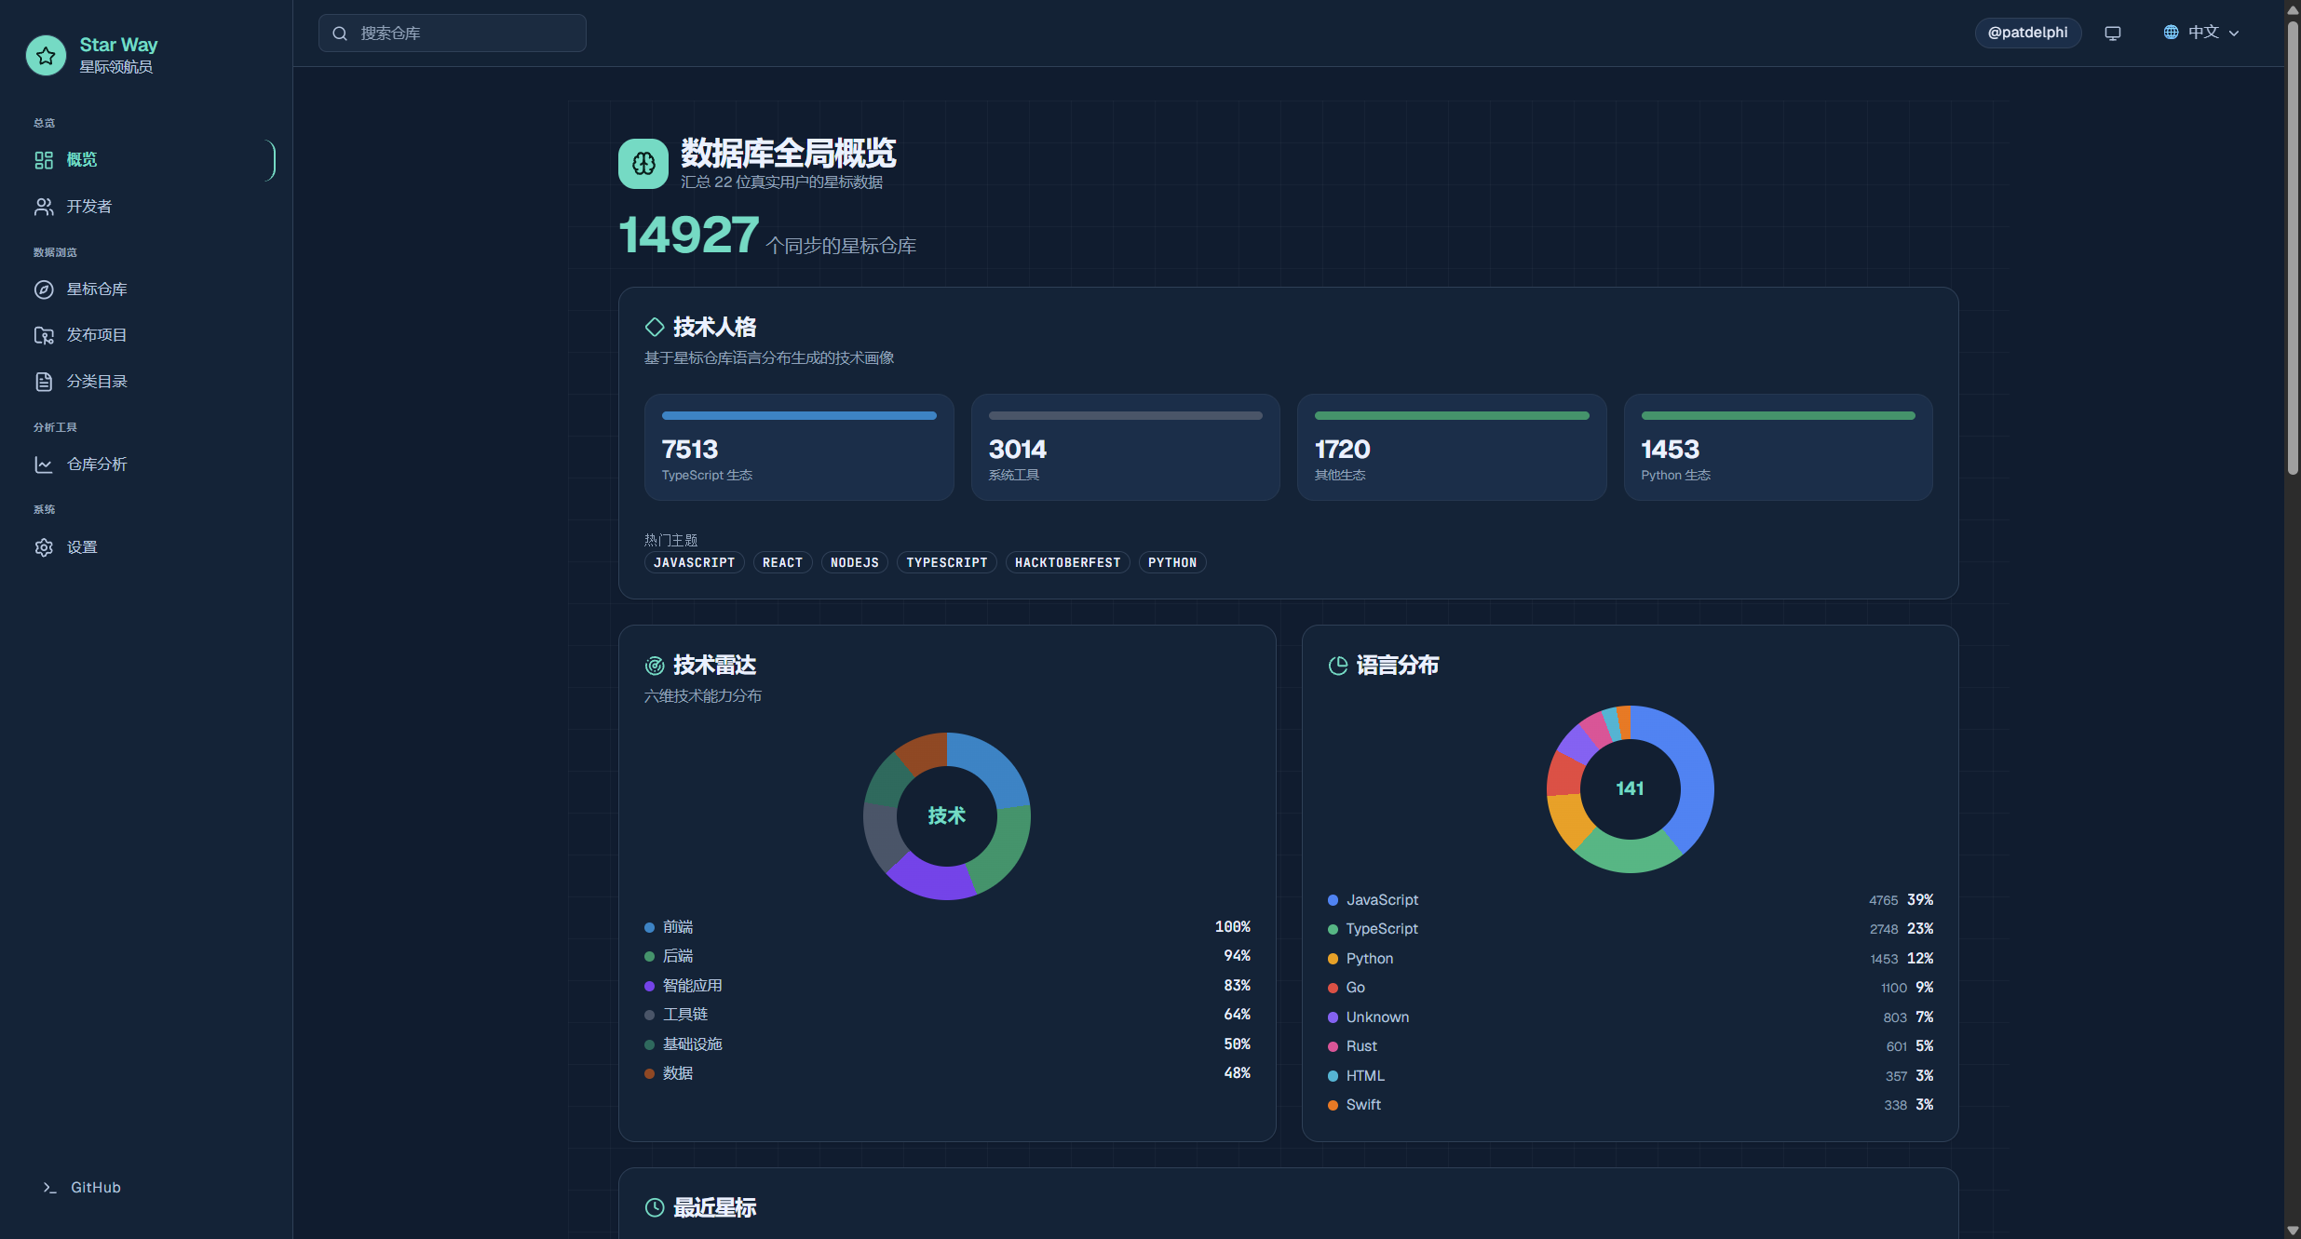Screen dimensions: 2301x1239
Task: Open the GitHub link in sidebar
Action: (x=82, y=1188)
